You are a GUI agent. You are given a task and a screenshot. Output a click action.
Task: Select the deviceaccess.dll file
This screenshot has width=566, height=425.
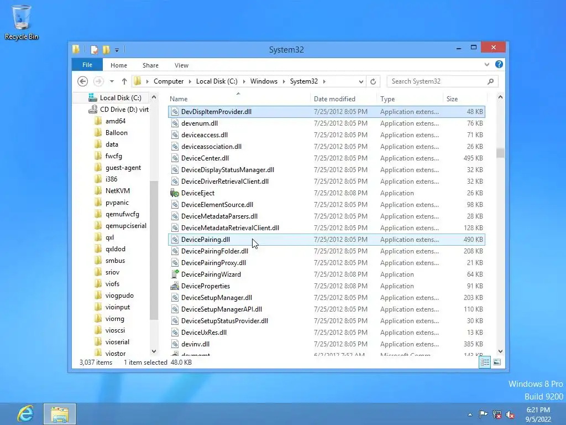[326, 135]
